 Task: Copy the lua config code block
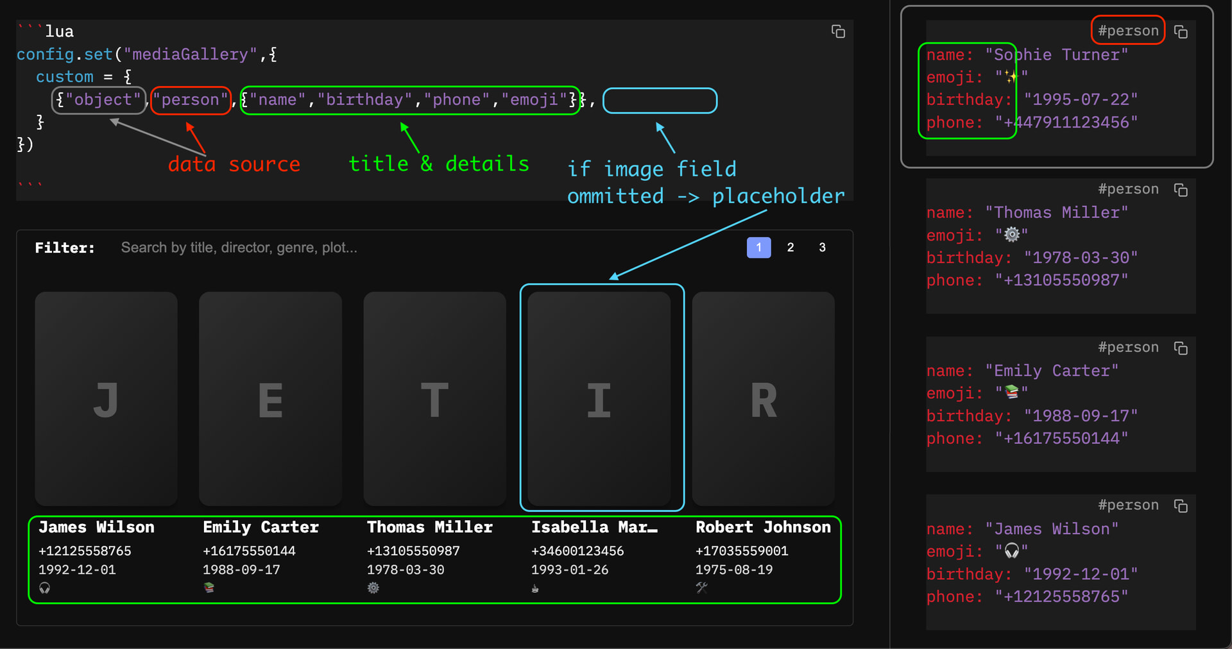coord(838,31)
